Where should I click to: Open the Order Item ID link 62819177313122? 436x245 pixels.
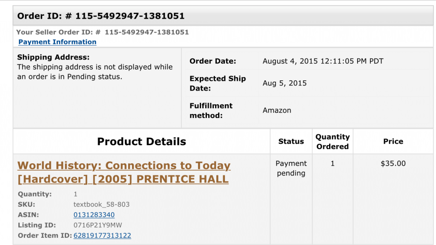pos(102,235)
